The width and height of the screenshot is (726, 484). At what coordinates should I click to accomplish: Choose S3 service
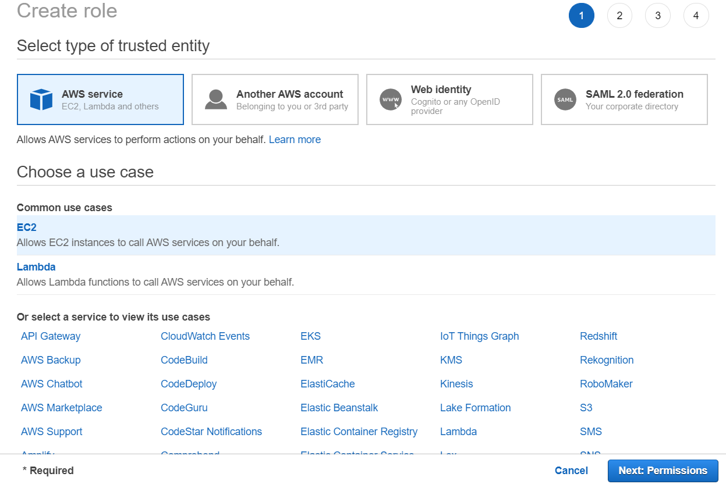pyautogui.click(x=586, y=408)
